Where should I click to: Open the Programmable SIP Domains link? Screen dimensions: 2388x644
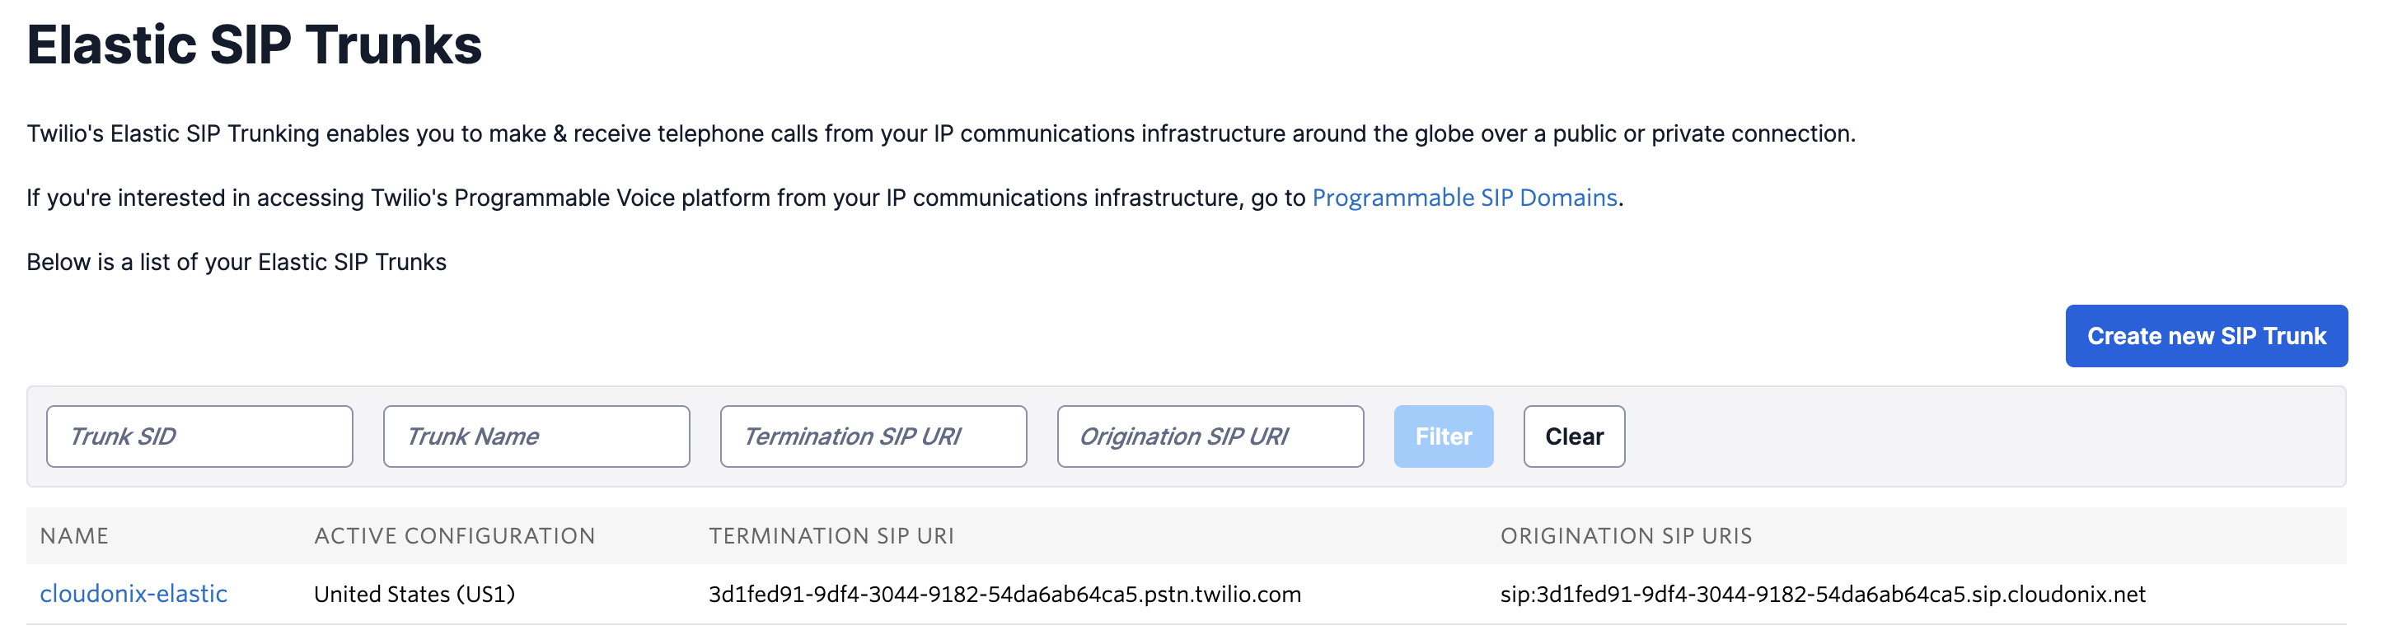click(x=1463, y=198)
